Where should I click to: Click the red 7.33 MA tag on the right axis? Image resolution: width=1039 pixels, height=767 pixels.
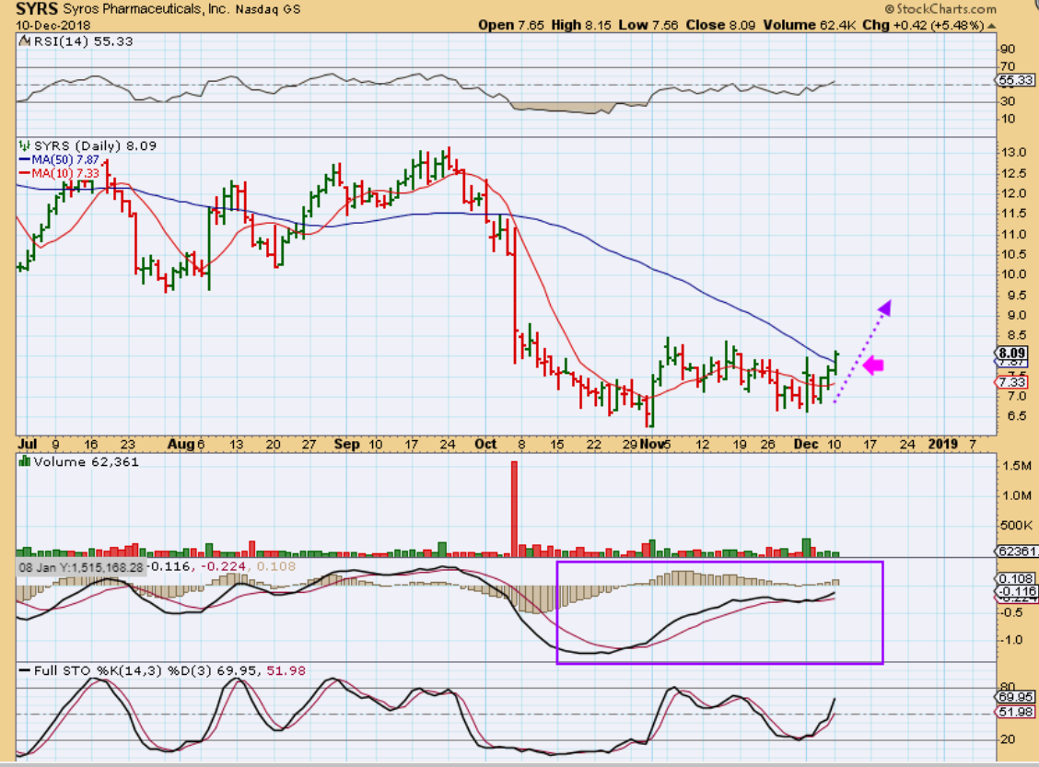[x=1012, y=382]
